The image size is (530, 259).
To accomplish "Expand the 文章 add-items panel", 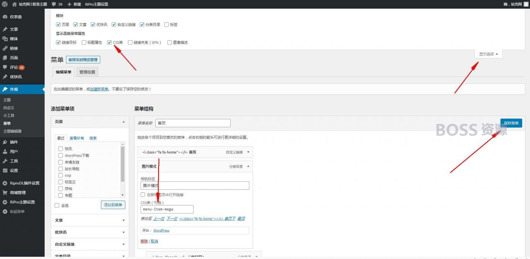I will (x=123, y=220).
